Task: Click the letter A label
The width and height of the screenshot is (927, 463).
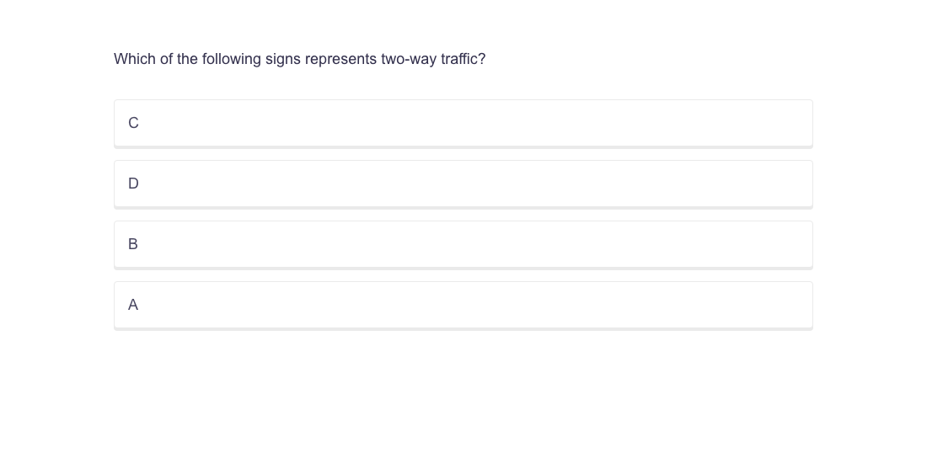Action: (x=133, y=305)
